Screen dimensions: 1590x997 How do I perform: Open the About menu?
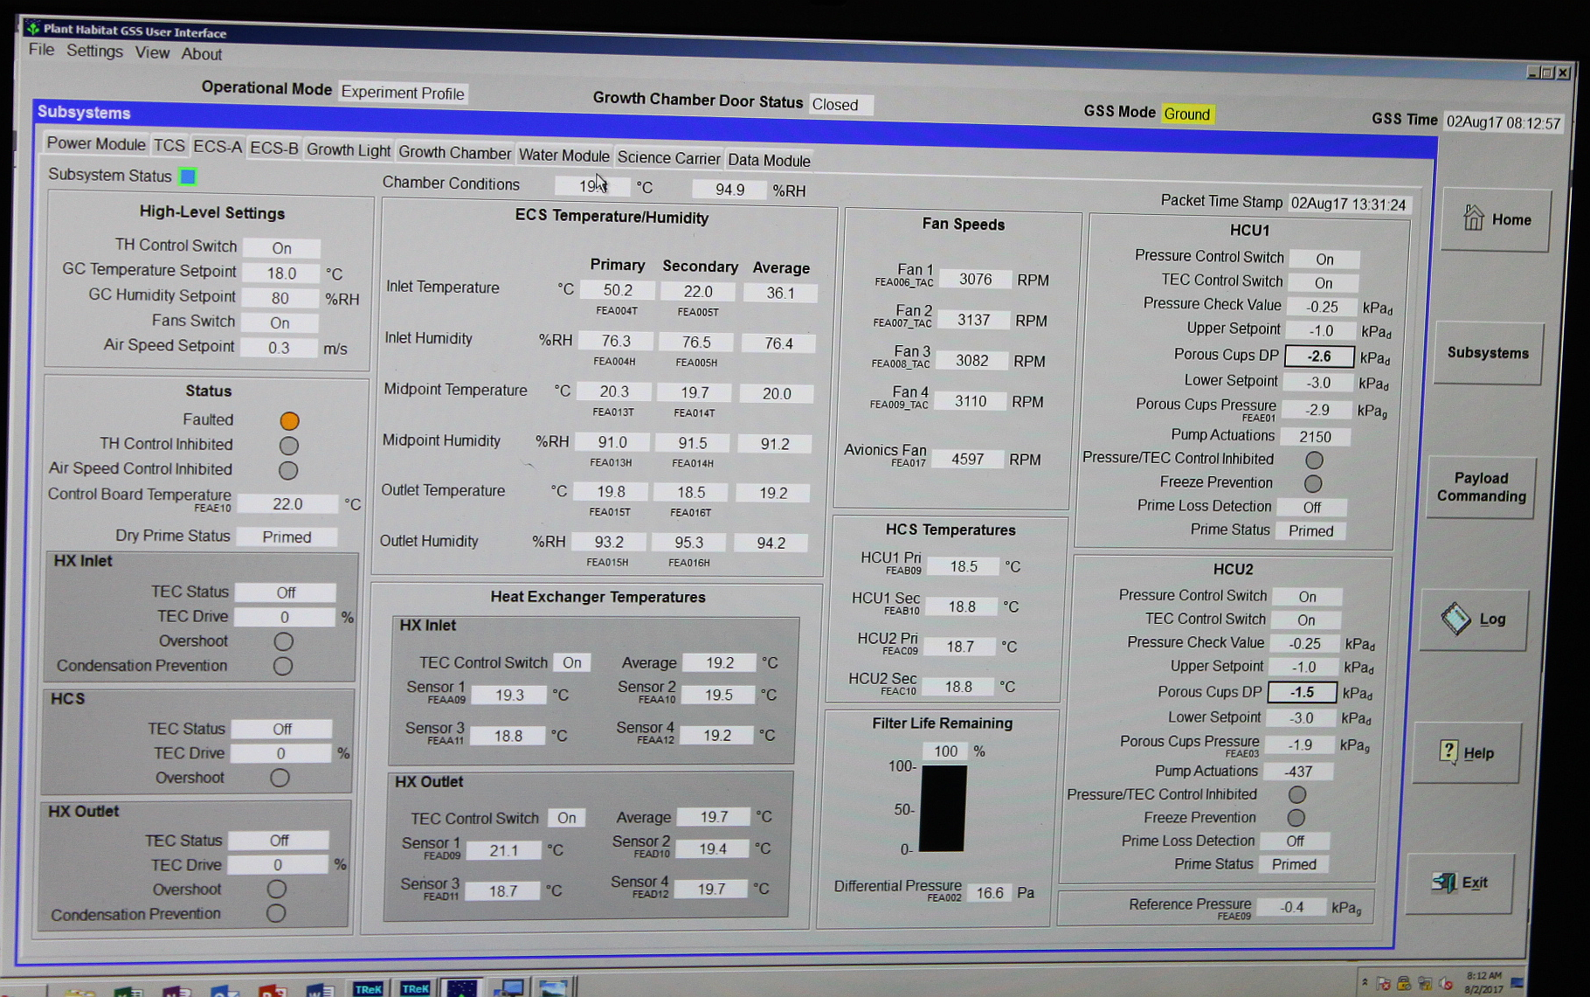[x=202, y=54]
